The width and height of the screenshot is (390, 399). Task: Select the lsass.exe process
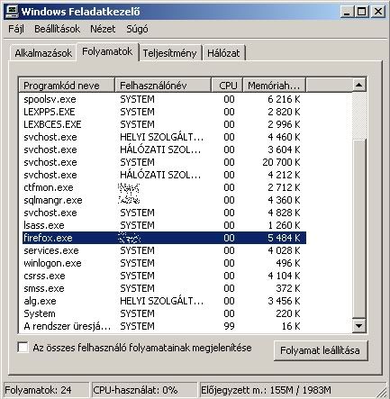(x=164, y=225)
